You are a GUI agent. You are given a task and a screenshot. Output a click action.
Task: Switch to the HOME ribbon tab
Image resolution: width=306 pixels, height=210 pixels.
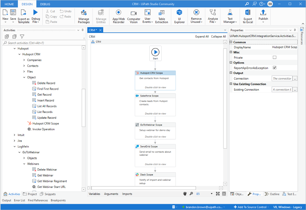(x=9, y=4)
